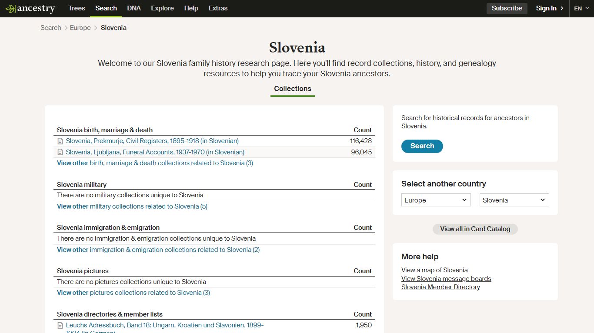Click the Select another country heading
Screen dimensions: 594x333
444,184
